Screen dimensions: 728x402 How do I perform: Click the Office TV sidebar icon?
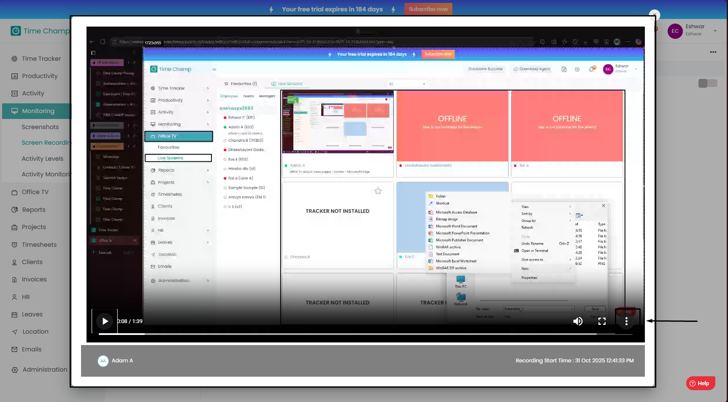pyautogui.click(x=14, y=192)
